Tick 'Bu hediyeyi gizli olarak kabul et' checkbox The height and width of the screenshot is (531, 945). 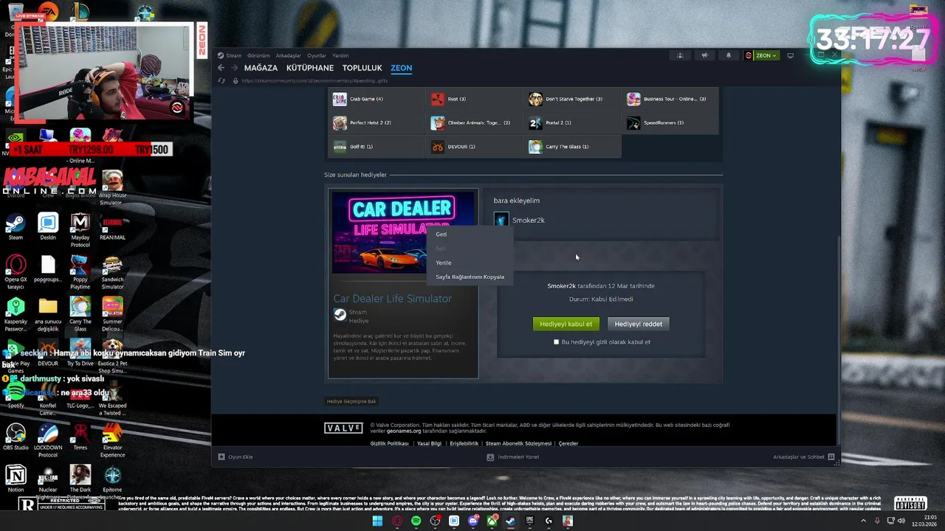coord(556,342)
